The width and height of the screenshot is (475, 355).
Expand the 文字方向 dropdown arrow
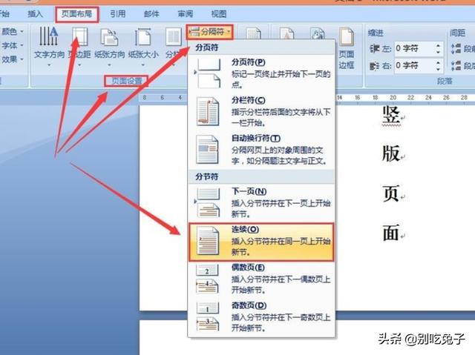pos(49,65)
